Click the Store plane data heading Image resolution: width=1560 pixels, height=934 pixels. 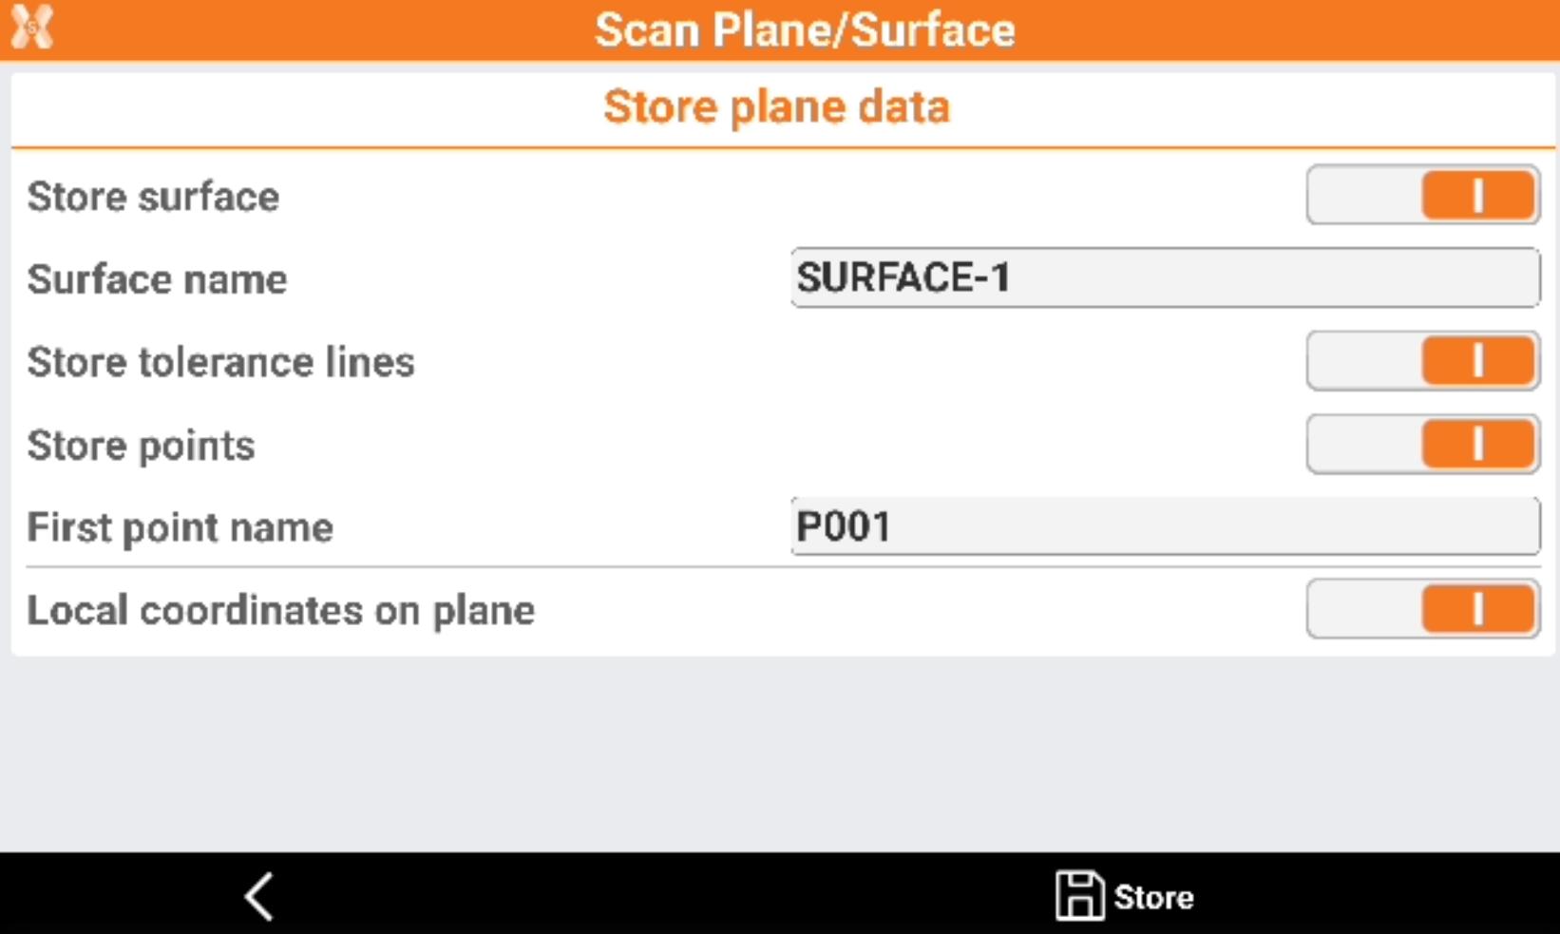click(x=776, y=105)
